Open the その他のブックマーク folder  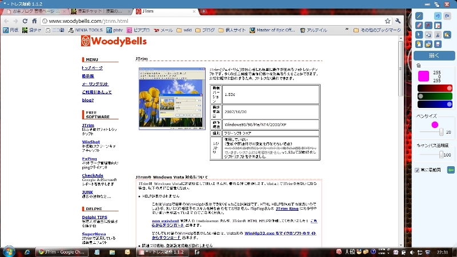click(x=377, y=30)
